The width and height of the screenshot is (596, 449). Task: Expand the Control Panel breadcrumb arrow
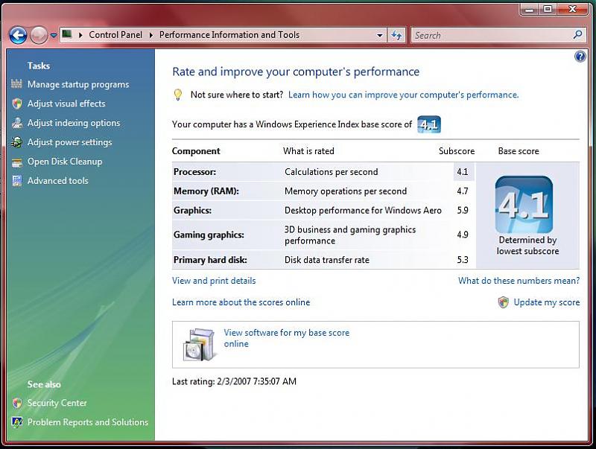(x=151, y=35)
